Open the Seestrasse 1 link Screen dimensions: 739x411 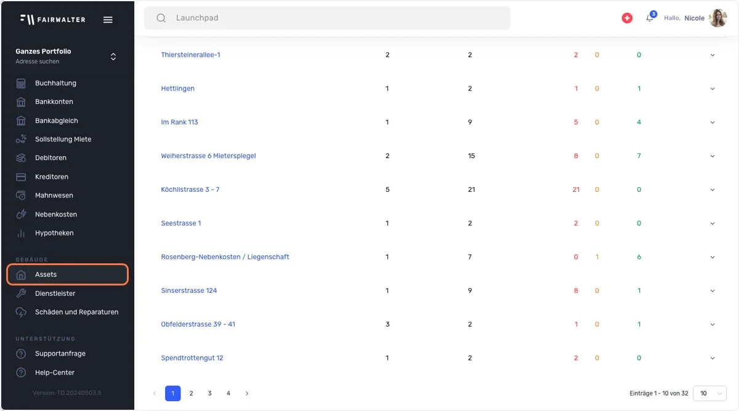point(181,223)
